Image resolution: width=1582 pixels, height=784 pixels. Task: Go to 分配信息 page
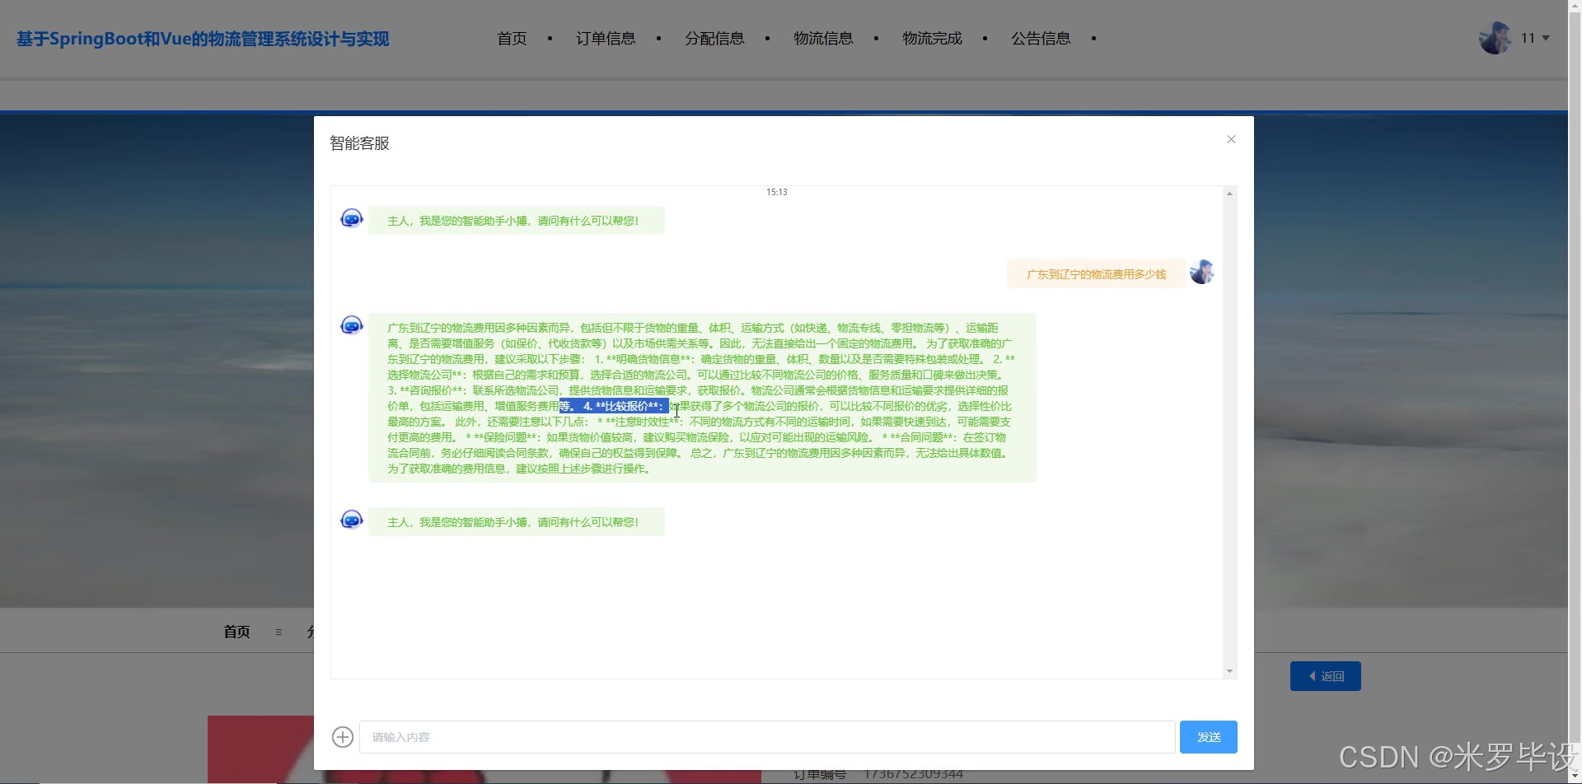714,39
